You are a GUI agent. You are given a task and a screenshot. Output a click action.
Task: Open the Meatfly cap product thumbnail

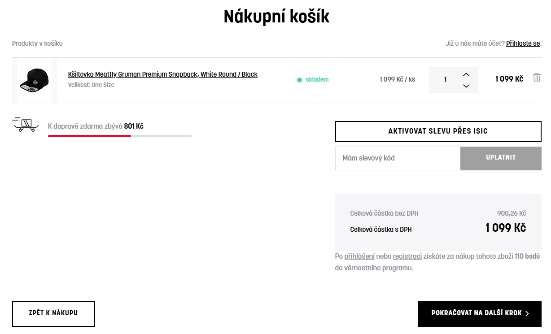[x=35, y=80]
